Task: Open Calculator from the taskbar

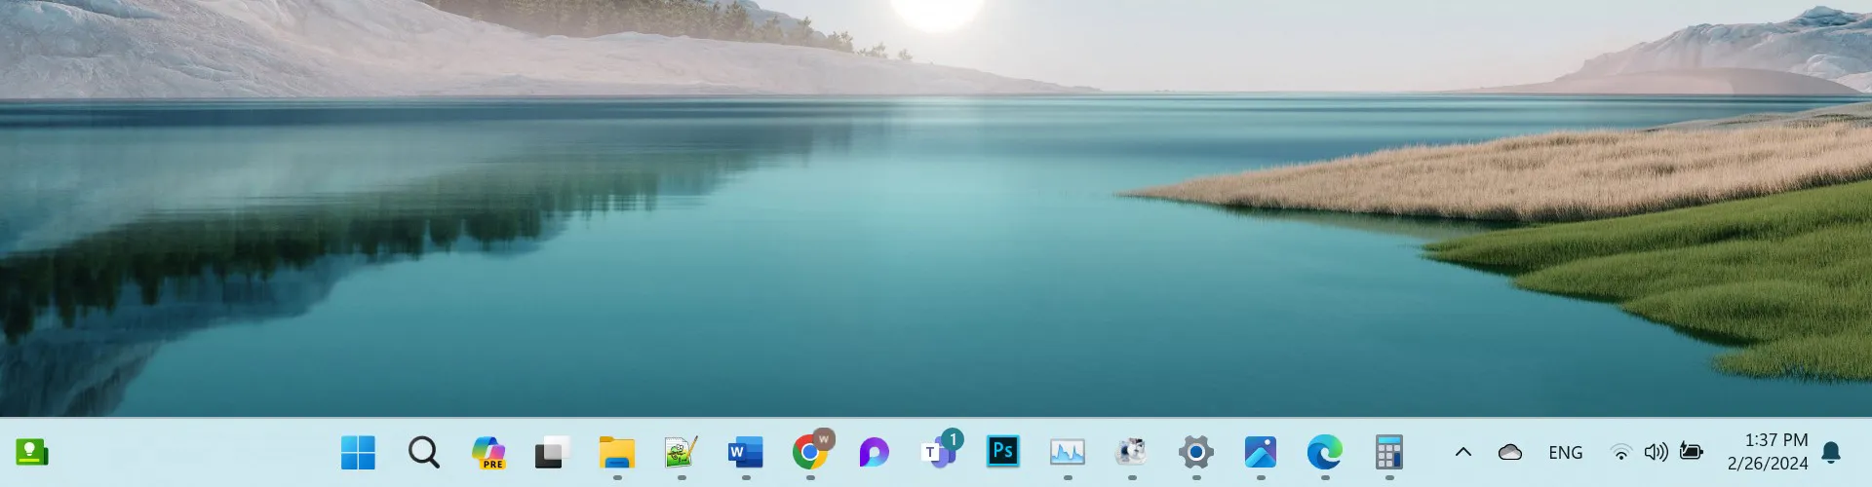Action: pyautogui.click(x=1388, y=452)
